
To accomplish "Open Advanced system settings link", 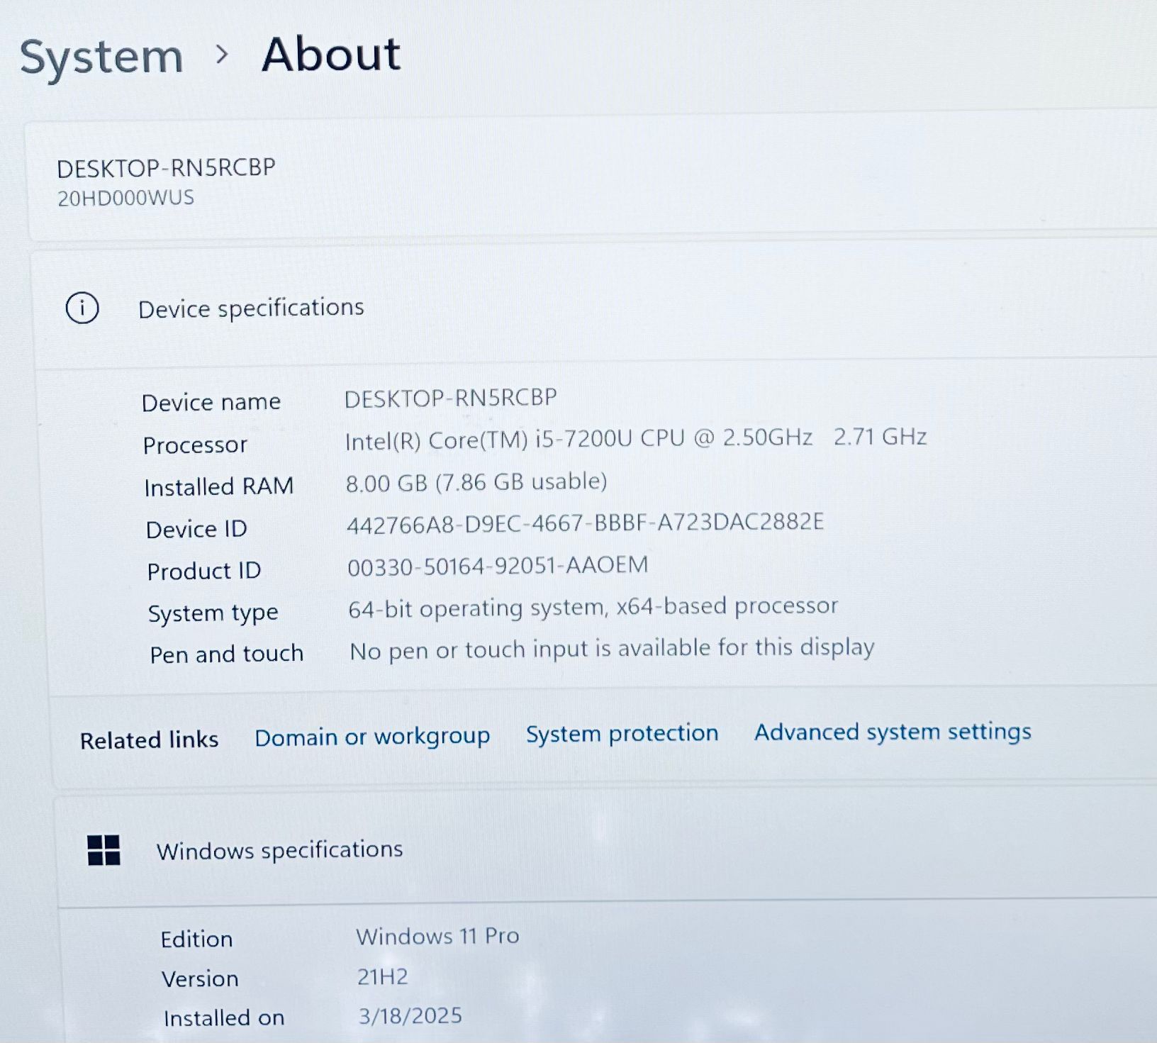I will [x=893, y=731].
